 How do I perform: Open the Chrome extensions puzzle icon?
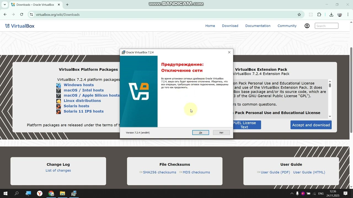(x=319, y=15)
